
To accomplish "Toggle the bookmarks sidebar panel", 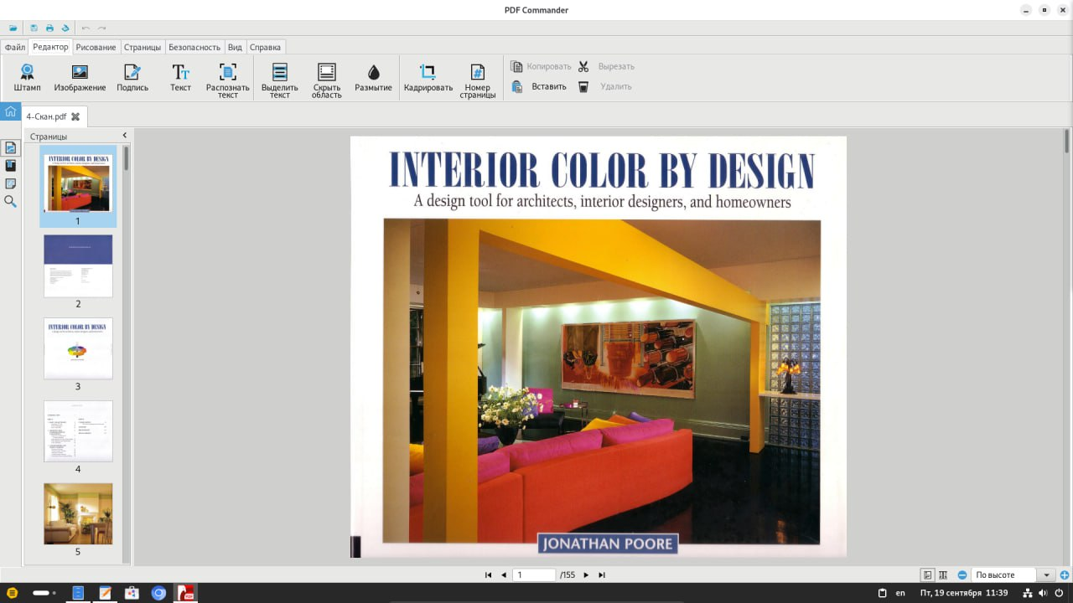I will (x=11, y=166).
